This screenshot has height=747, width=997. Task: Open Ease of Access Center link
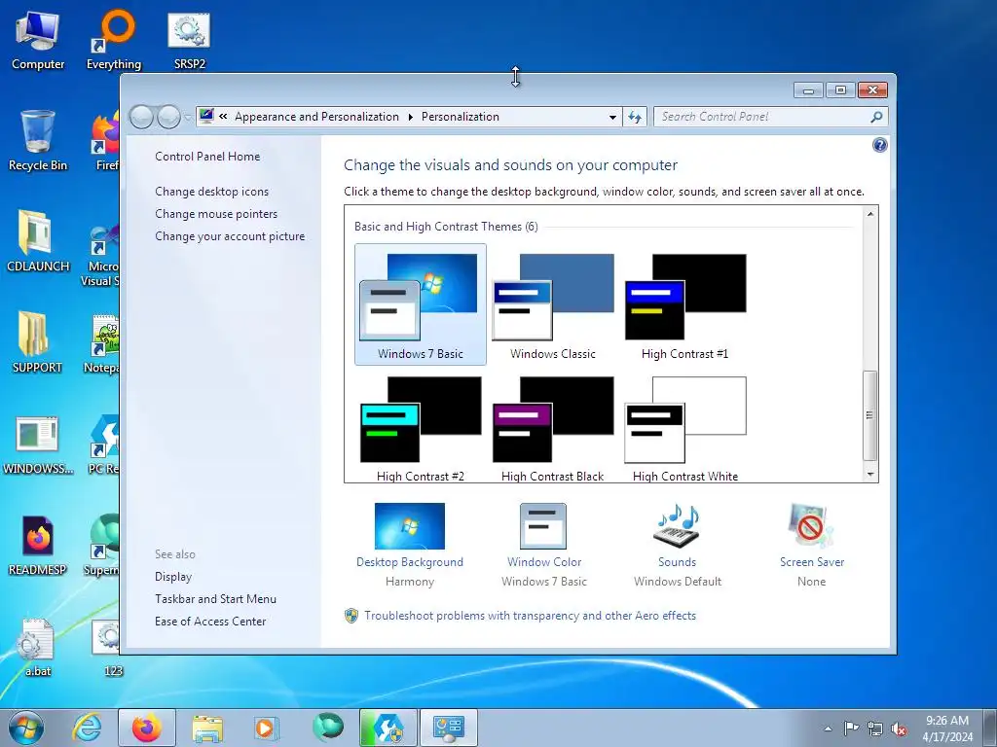click(x=210, y=622)
